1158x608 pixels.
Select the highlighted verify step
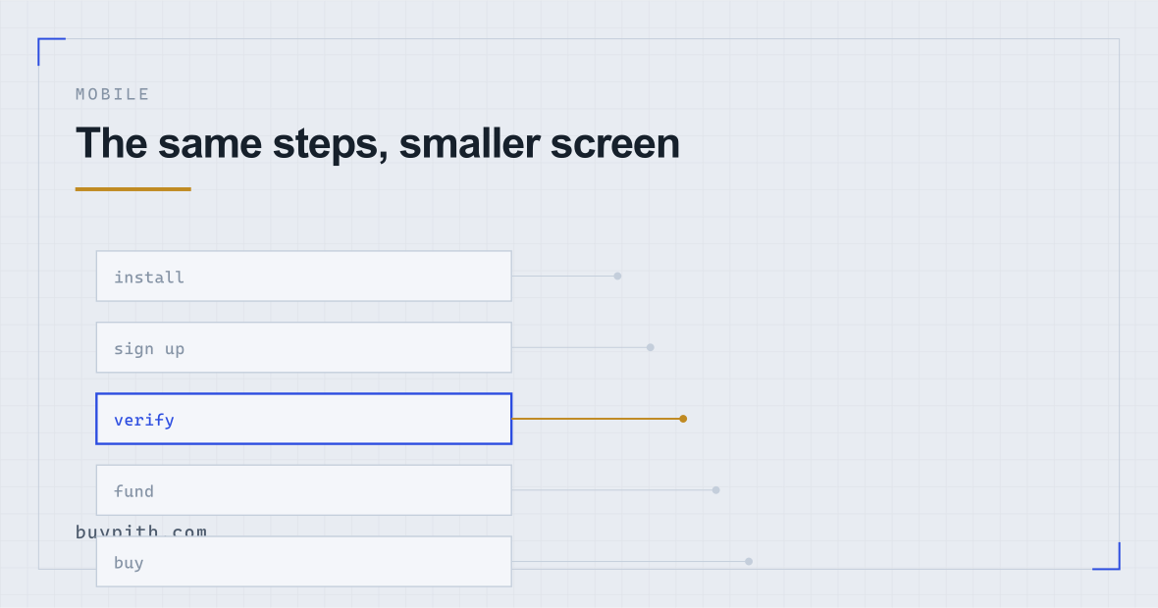[x=303, y=419]
